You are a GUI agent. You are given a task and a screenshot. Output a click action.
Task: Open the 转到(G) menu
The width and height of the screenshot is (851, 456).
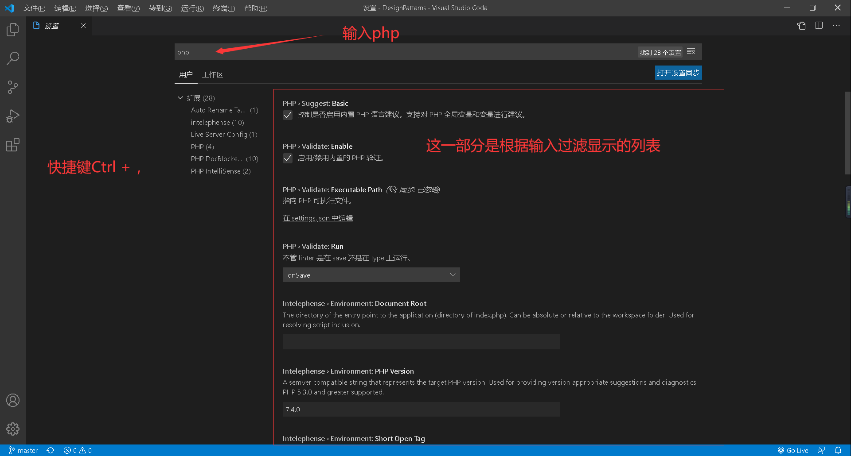tap(160, 8)
